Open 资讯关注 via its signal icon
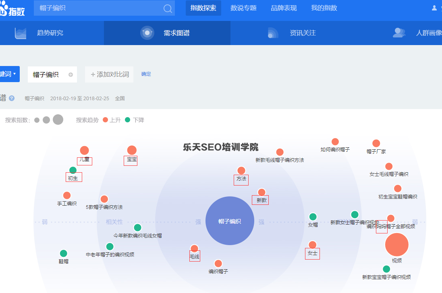Screen dimensions: 442x293 tap(272, 32)
